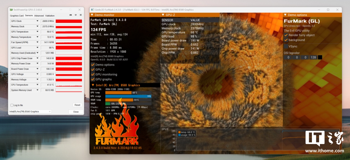Enable the Log to file checkbox
Screen dimensions: 350x160
coord(12,105)
